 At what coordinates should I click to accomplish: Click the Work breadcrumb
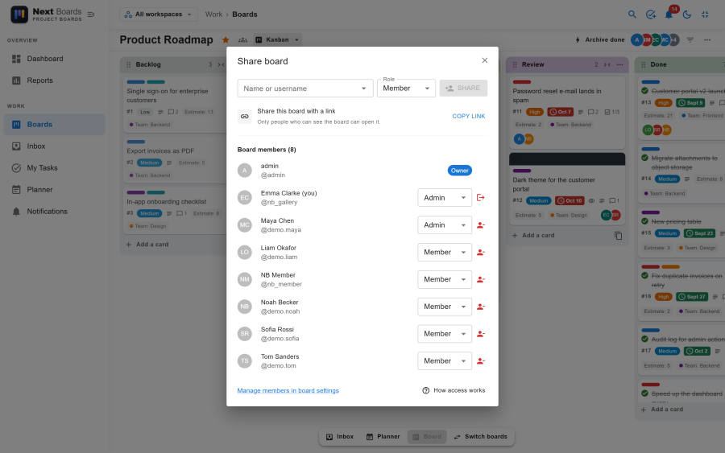[213, 14]
